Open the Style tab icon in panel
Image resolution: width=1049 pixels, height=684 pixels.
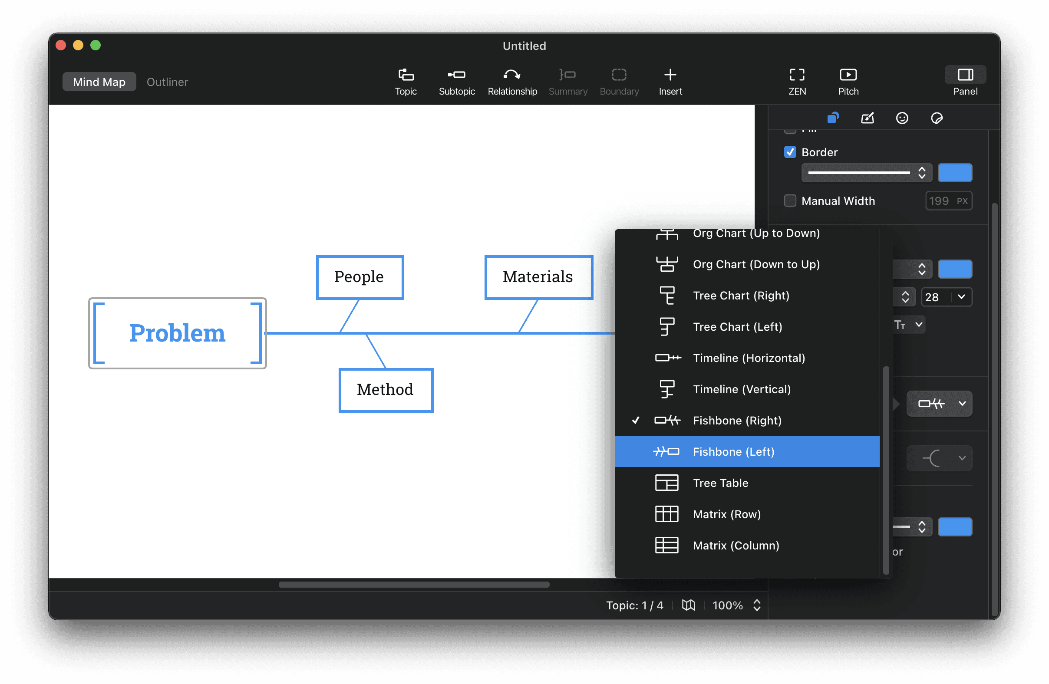click(x=833, y=118)
